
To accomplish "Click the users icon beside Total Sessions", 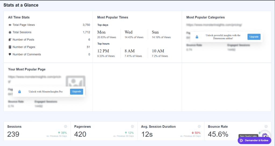I will [x=10, y=32].
